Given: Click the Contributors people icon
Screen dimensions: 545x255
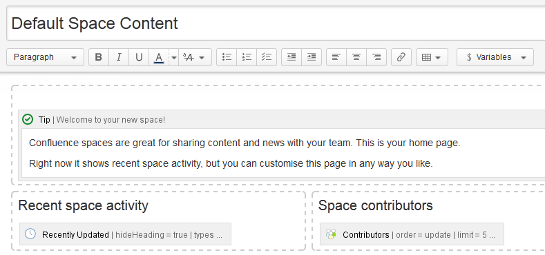Looking at the screenshot, I should click(332, 234).
